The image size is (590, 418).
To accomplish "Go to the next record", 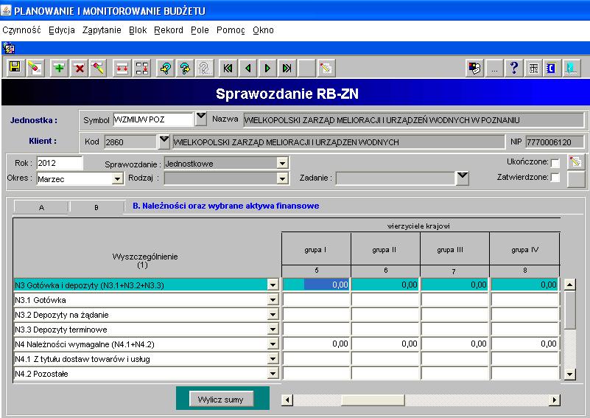I will (267, 68).
